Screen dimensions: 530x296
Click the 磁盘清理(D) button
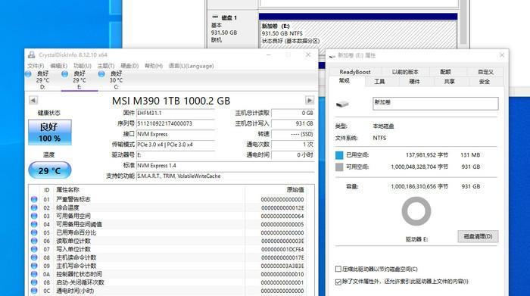point(478,236)
